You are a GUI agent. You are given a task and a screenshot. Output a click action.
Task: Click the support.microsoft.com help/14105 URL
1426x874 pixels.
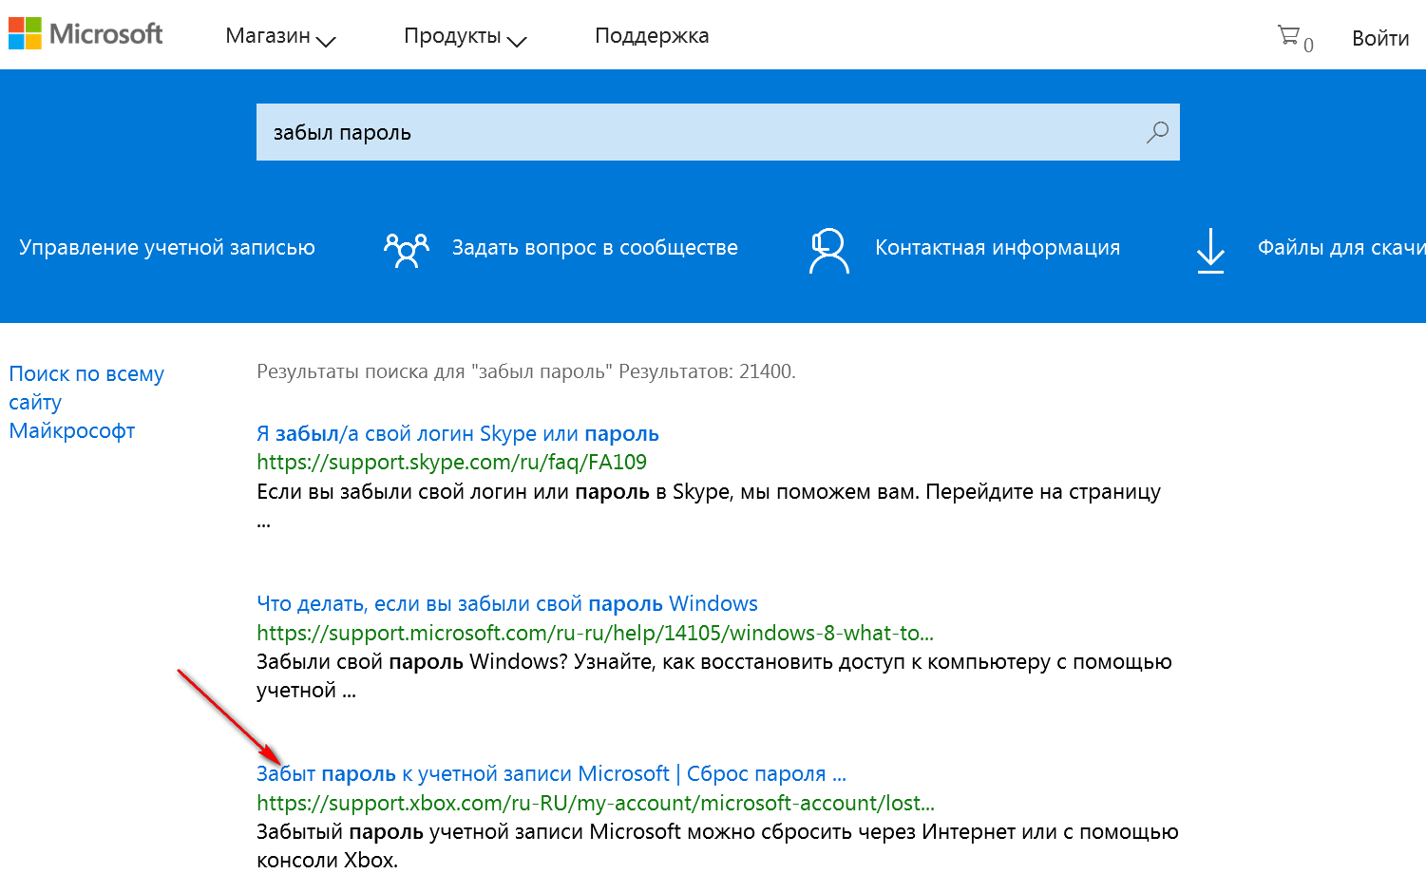[595, 633]
